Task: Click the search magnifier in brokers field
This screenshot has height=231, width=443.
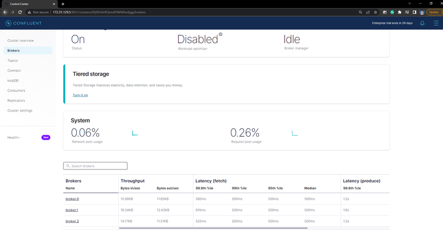Action: tap(68, 166)
